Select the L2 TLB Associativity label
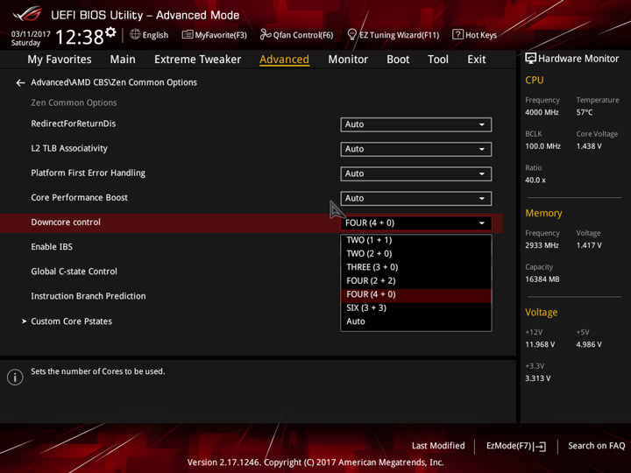The image size is (631, 473). tap(69, 148)
